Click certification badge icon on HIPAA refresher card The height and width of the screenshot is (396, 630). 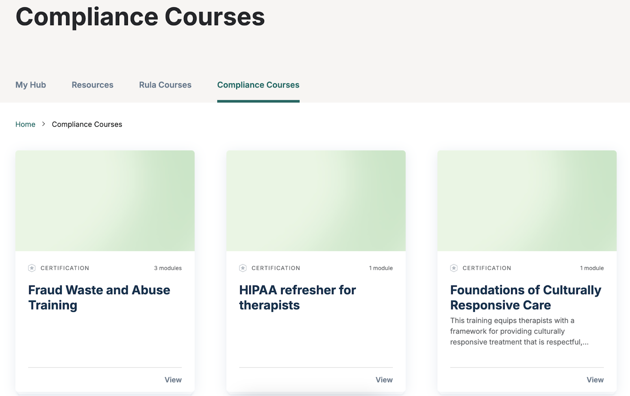coord(243,268)
